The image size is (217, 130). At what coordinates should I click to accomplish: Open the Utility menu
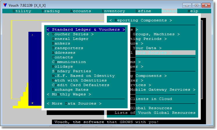pyautogui.click(x=22, y=11)
